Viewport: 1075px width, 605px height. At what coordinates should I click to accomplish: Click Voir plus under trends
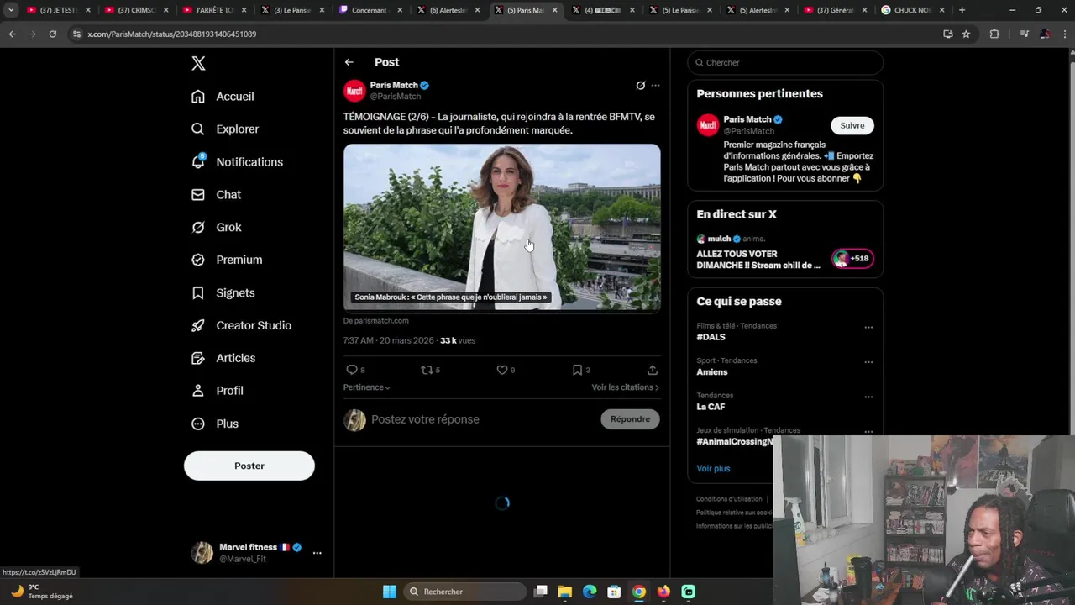coord(713,469)
